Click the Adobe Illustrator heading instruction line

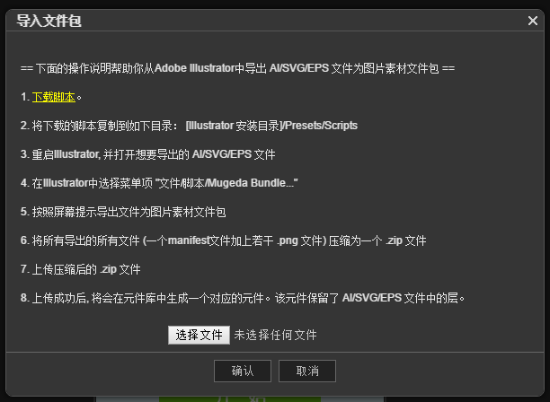click(x=237, y=68)
